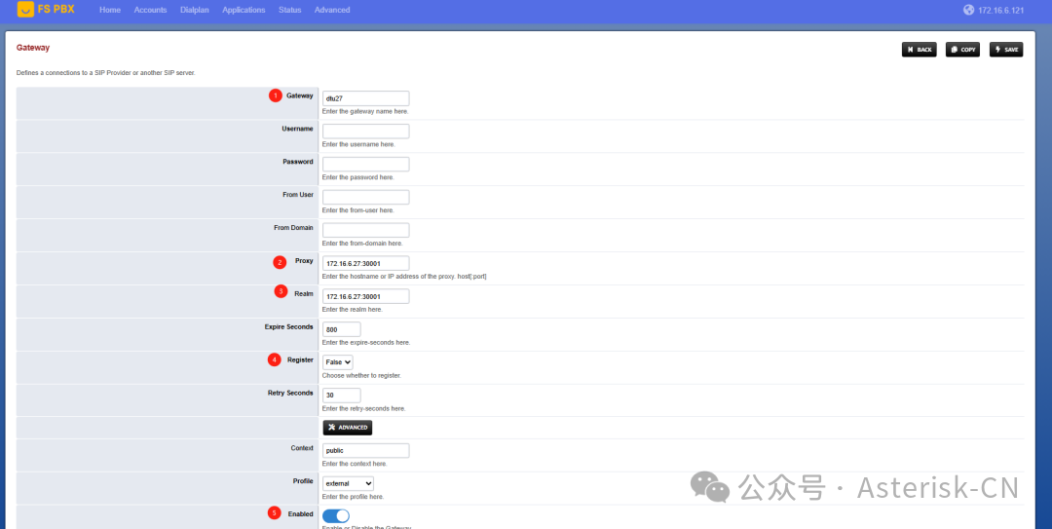Focus the Username input field
This screenshot has width=1052, height=529.
tap(365, 131)
